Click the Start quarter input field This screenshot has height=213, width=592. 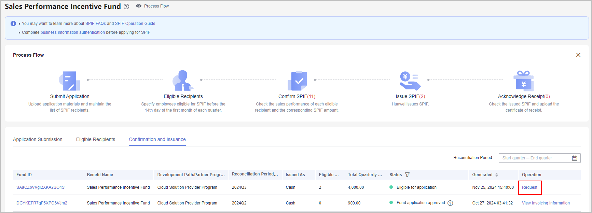click(x=513, y=158)
